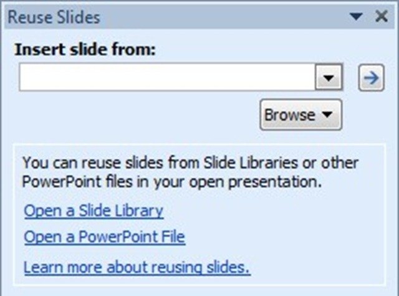Select the Insert slide from label

[84, 49]
